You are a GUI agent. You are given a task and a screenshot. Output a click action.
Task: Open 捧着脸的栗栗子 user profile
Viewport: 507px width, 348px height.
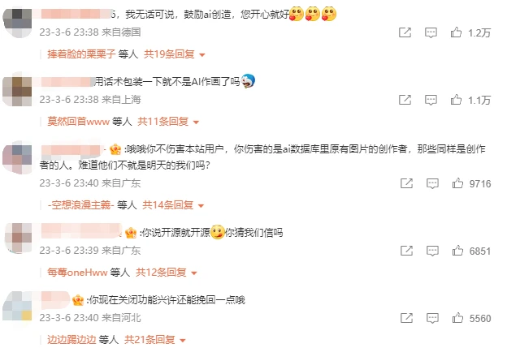click(81, 54)
